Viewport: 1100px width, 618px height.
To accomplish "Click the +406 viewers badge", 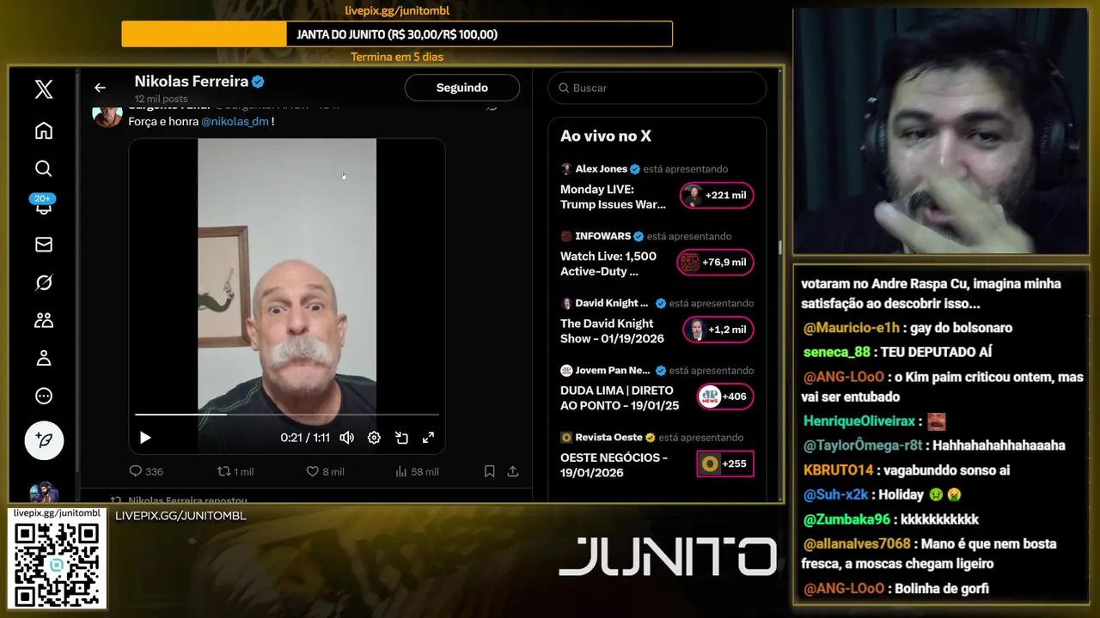I will tap(725, 397).
